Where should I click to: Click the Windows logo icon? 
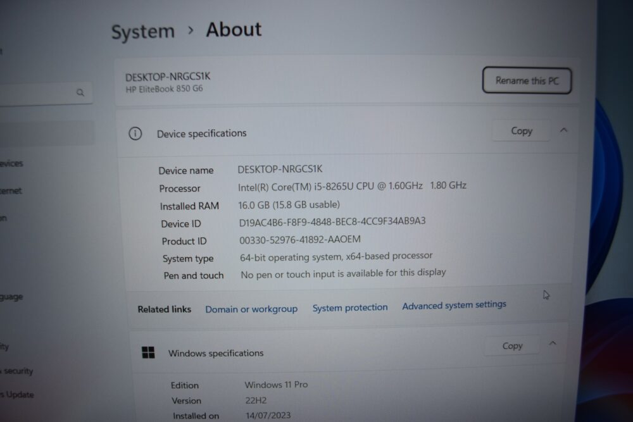148,352
